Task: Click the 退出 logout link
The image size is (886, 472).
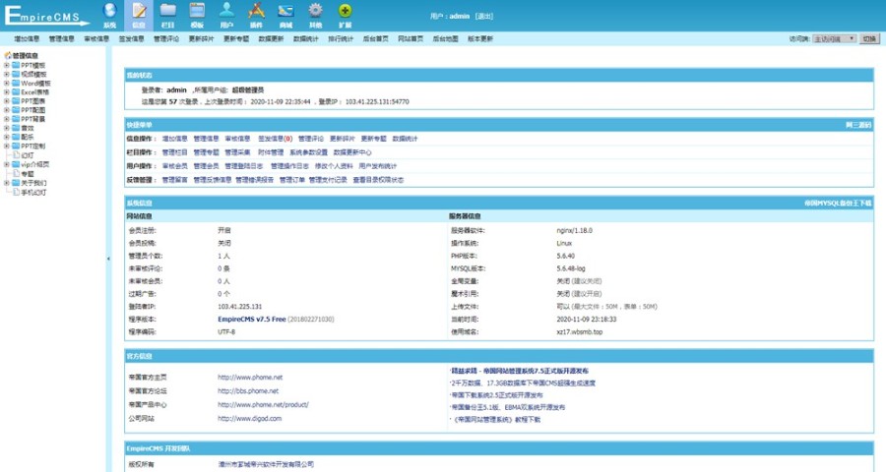Action: tap(484, 17)
